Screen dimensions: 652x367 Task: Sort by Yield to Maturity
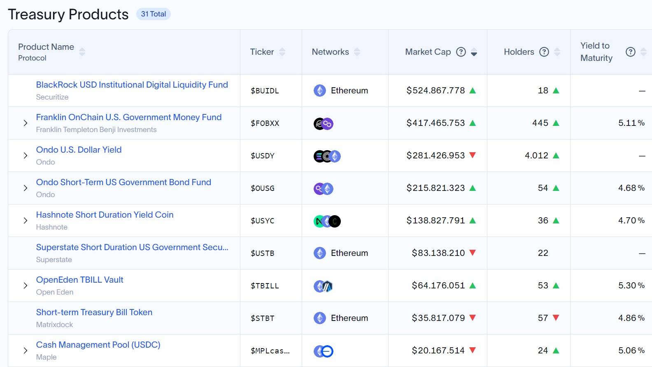pyautogui.click(x=643, y=52)
